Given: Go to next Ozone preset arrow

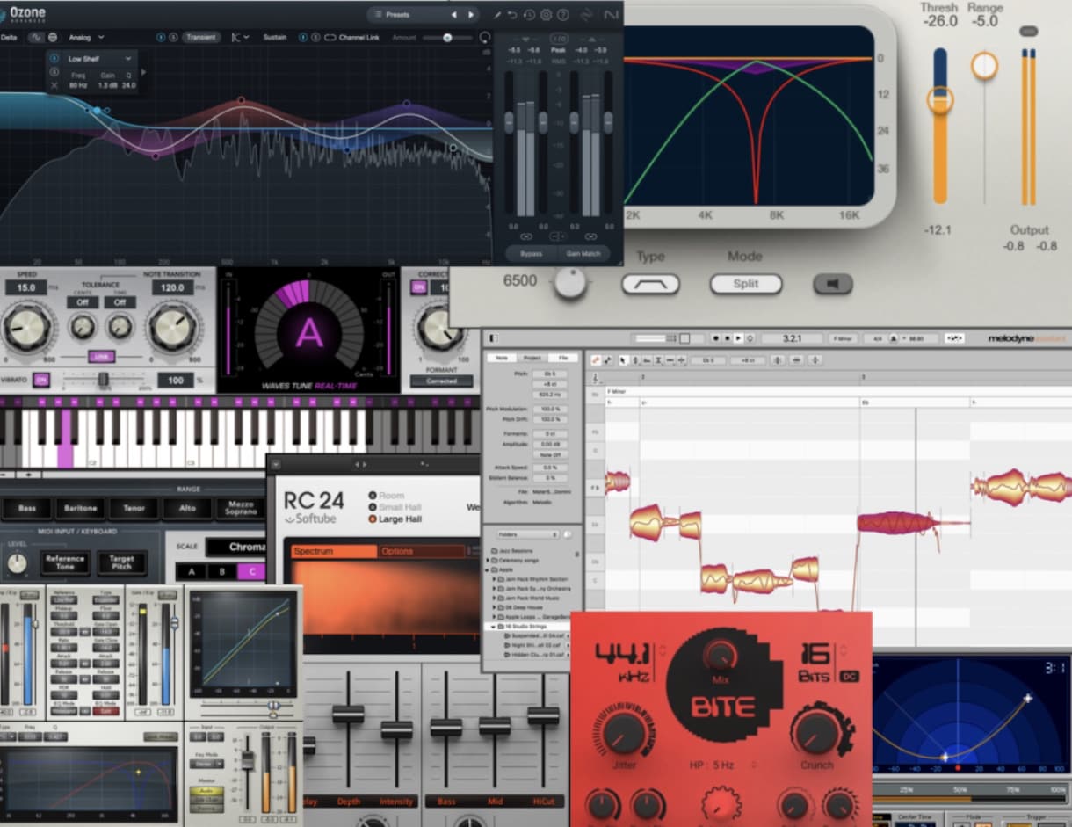Looking at the screenshot, I should pyautogui.click(x=471, y=15).
